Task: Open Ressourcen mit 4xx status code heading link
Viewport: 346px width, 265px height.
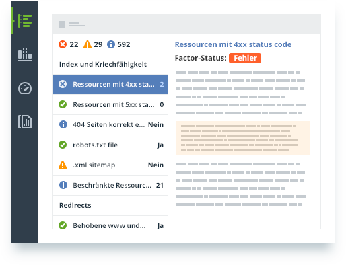Action: coord(233,44)
